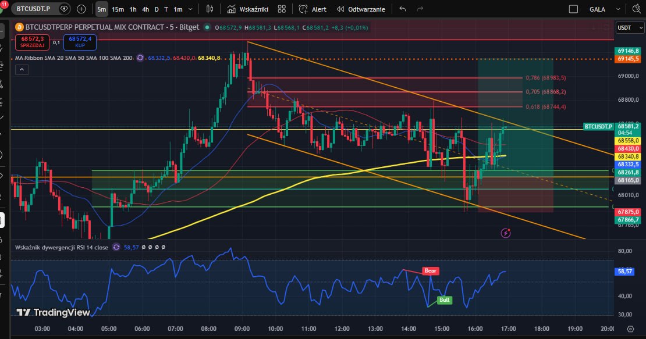Click the 0,786 (68 983,5) Fibonacci label
Viewport: 646px width, 339px height.
coord(545,78)
